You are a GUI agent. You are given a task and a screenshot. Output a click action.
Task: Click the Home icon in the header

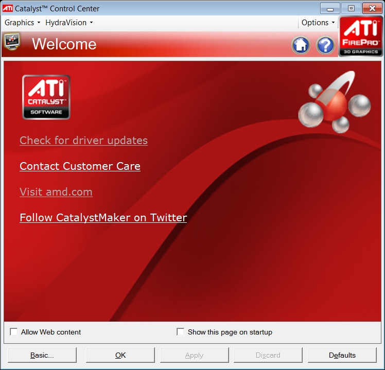tap(301, 45)
